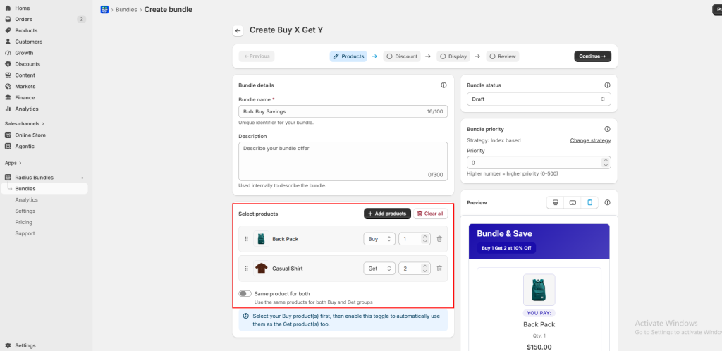Click Bundle status info icon
Image resolution: width=722 pixels, height=351 pixels.
[x=607, y=85]
